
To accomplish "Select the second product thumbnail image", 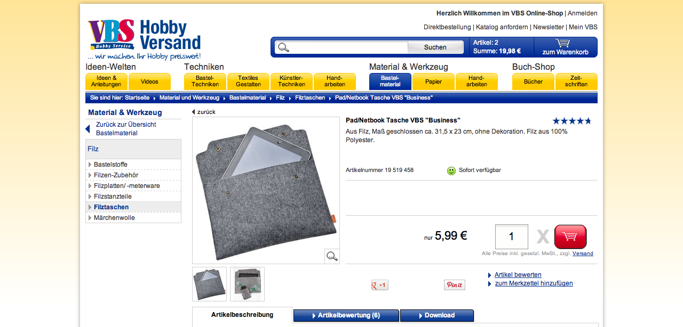I will (247, 284).
